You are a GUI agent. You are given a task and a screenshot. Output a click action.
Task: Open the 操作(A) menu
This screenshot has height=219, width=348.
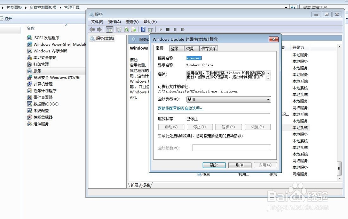click(114, 22)
